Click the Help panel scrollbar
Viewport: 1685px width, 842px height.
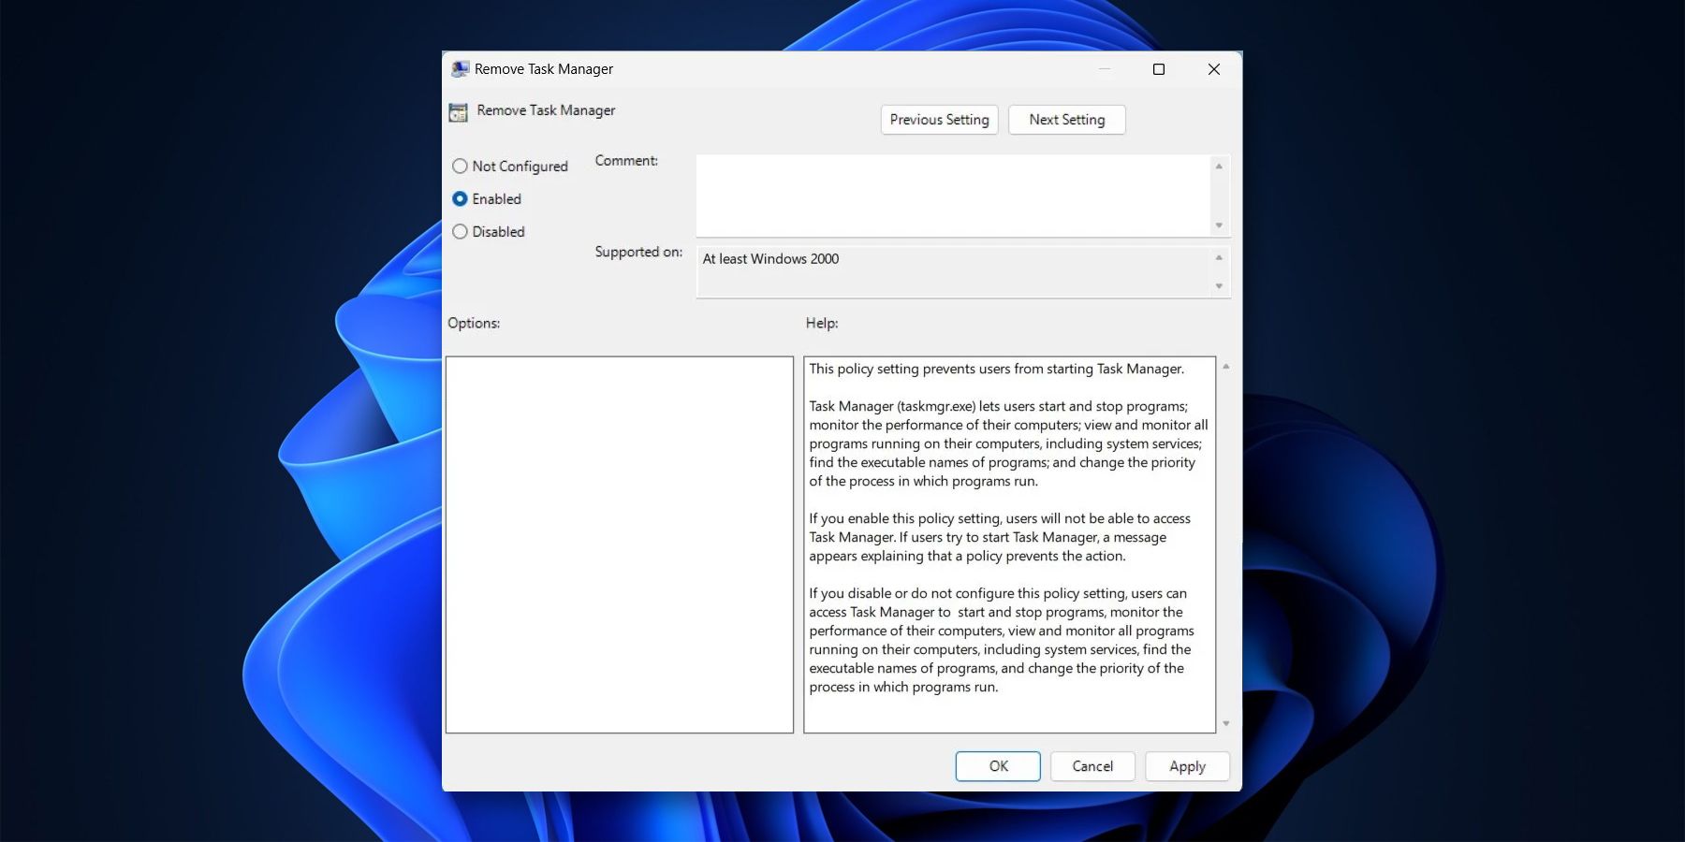1225,543
